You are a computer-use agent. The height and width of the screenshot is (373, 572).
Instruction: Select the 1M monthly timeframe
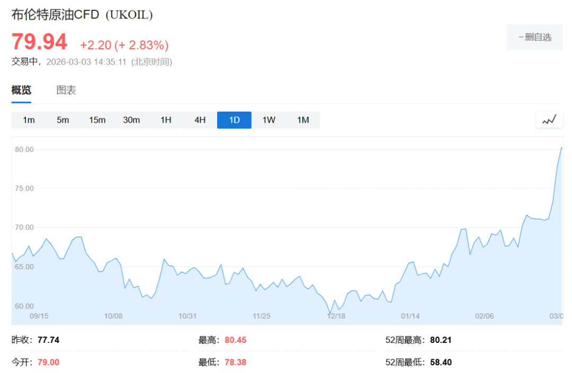(303, 120)
